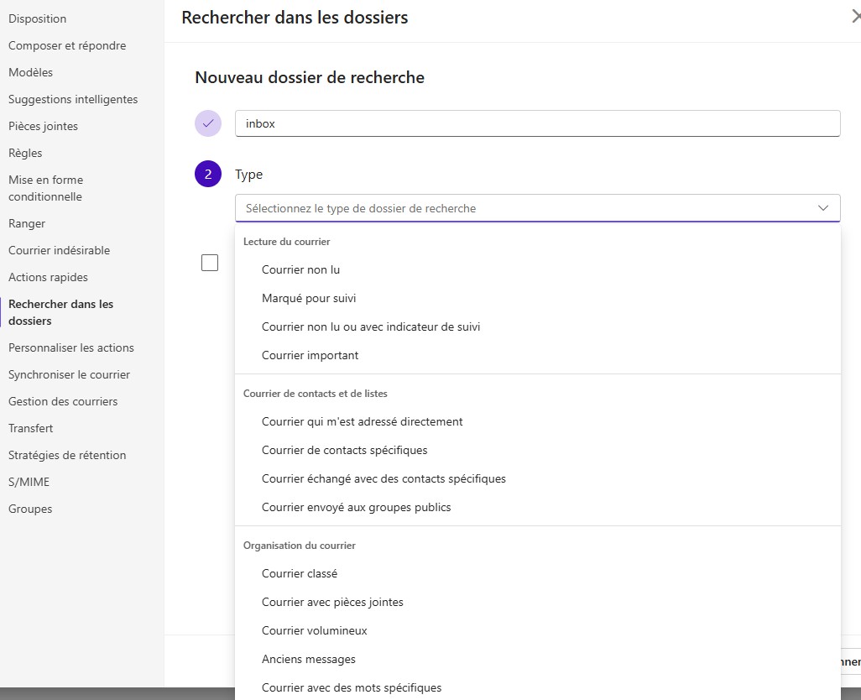Open Suggestions intelligentes section

[x=73, y=99]
